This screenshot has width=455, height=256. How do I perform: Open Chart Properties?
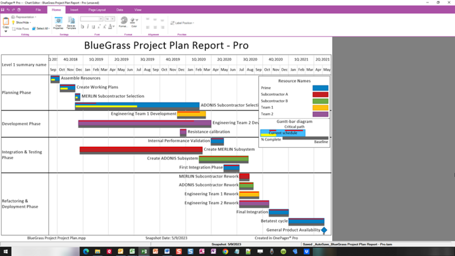pos(58,23)
